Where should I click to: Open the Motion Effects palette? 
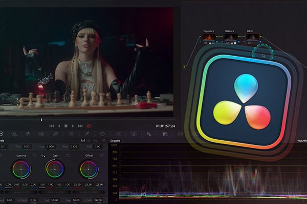(x=41, y=134)
